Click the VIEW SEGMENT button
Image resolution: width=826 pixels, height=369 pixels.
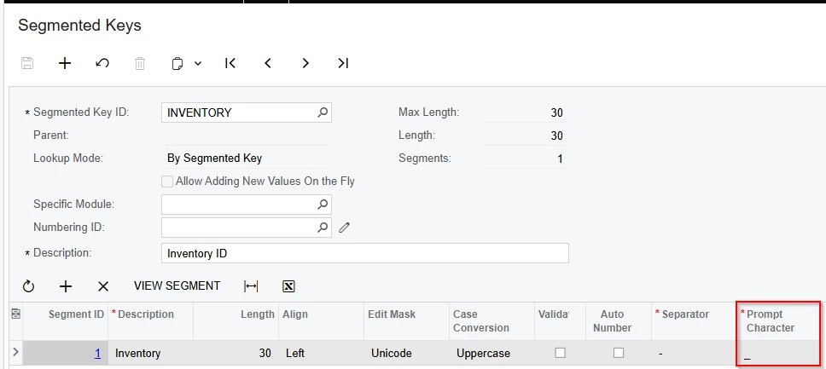coord(177,286)
